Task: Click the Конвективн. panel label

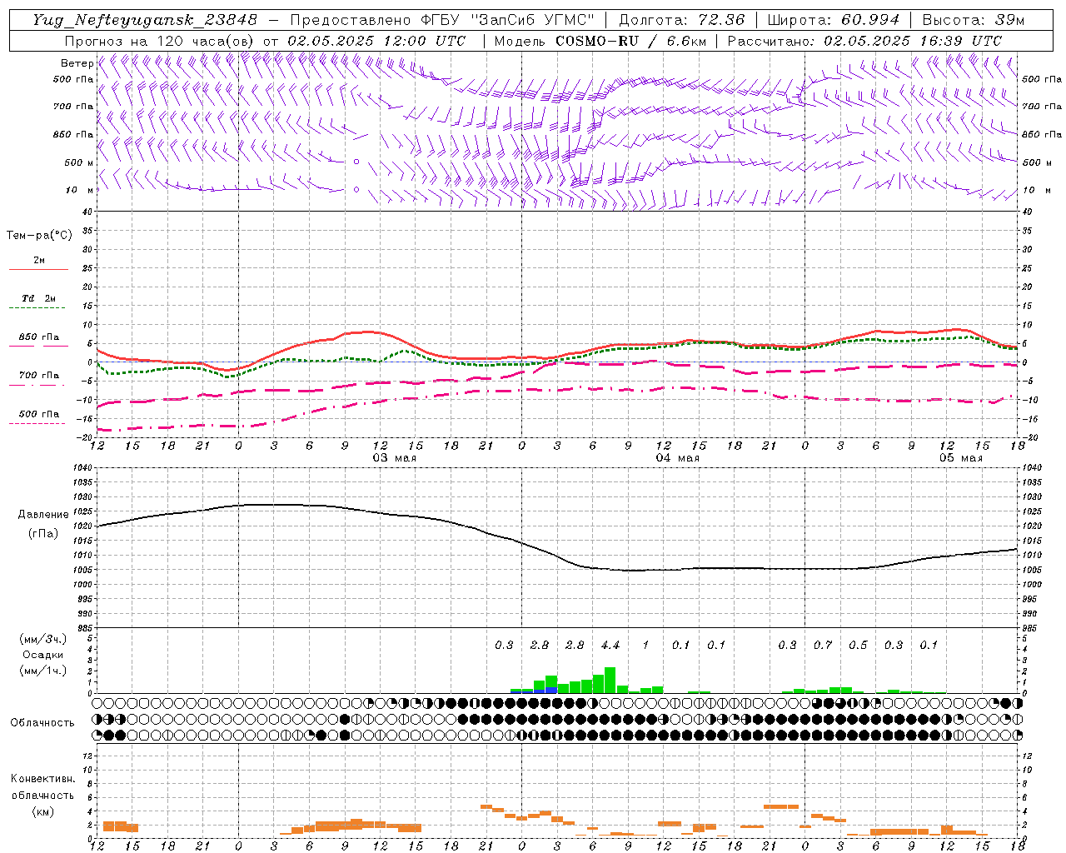Action: point(42,779)
